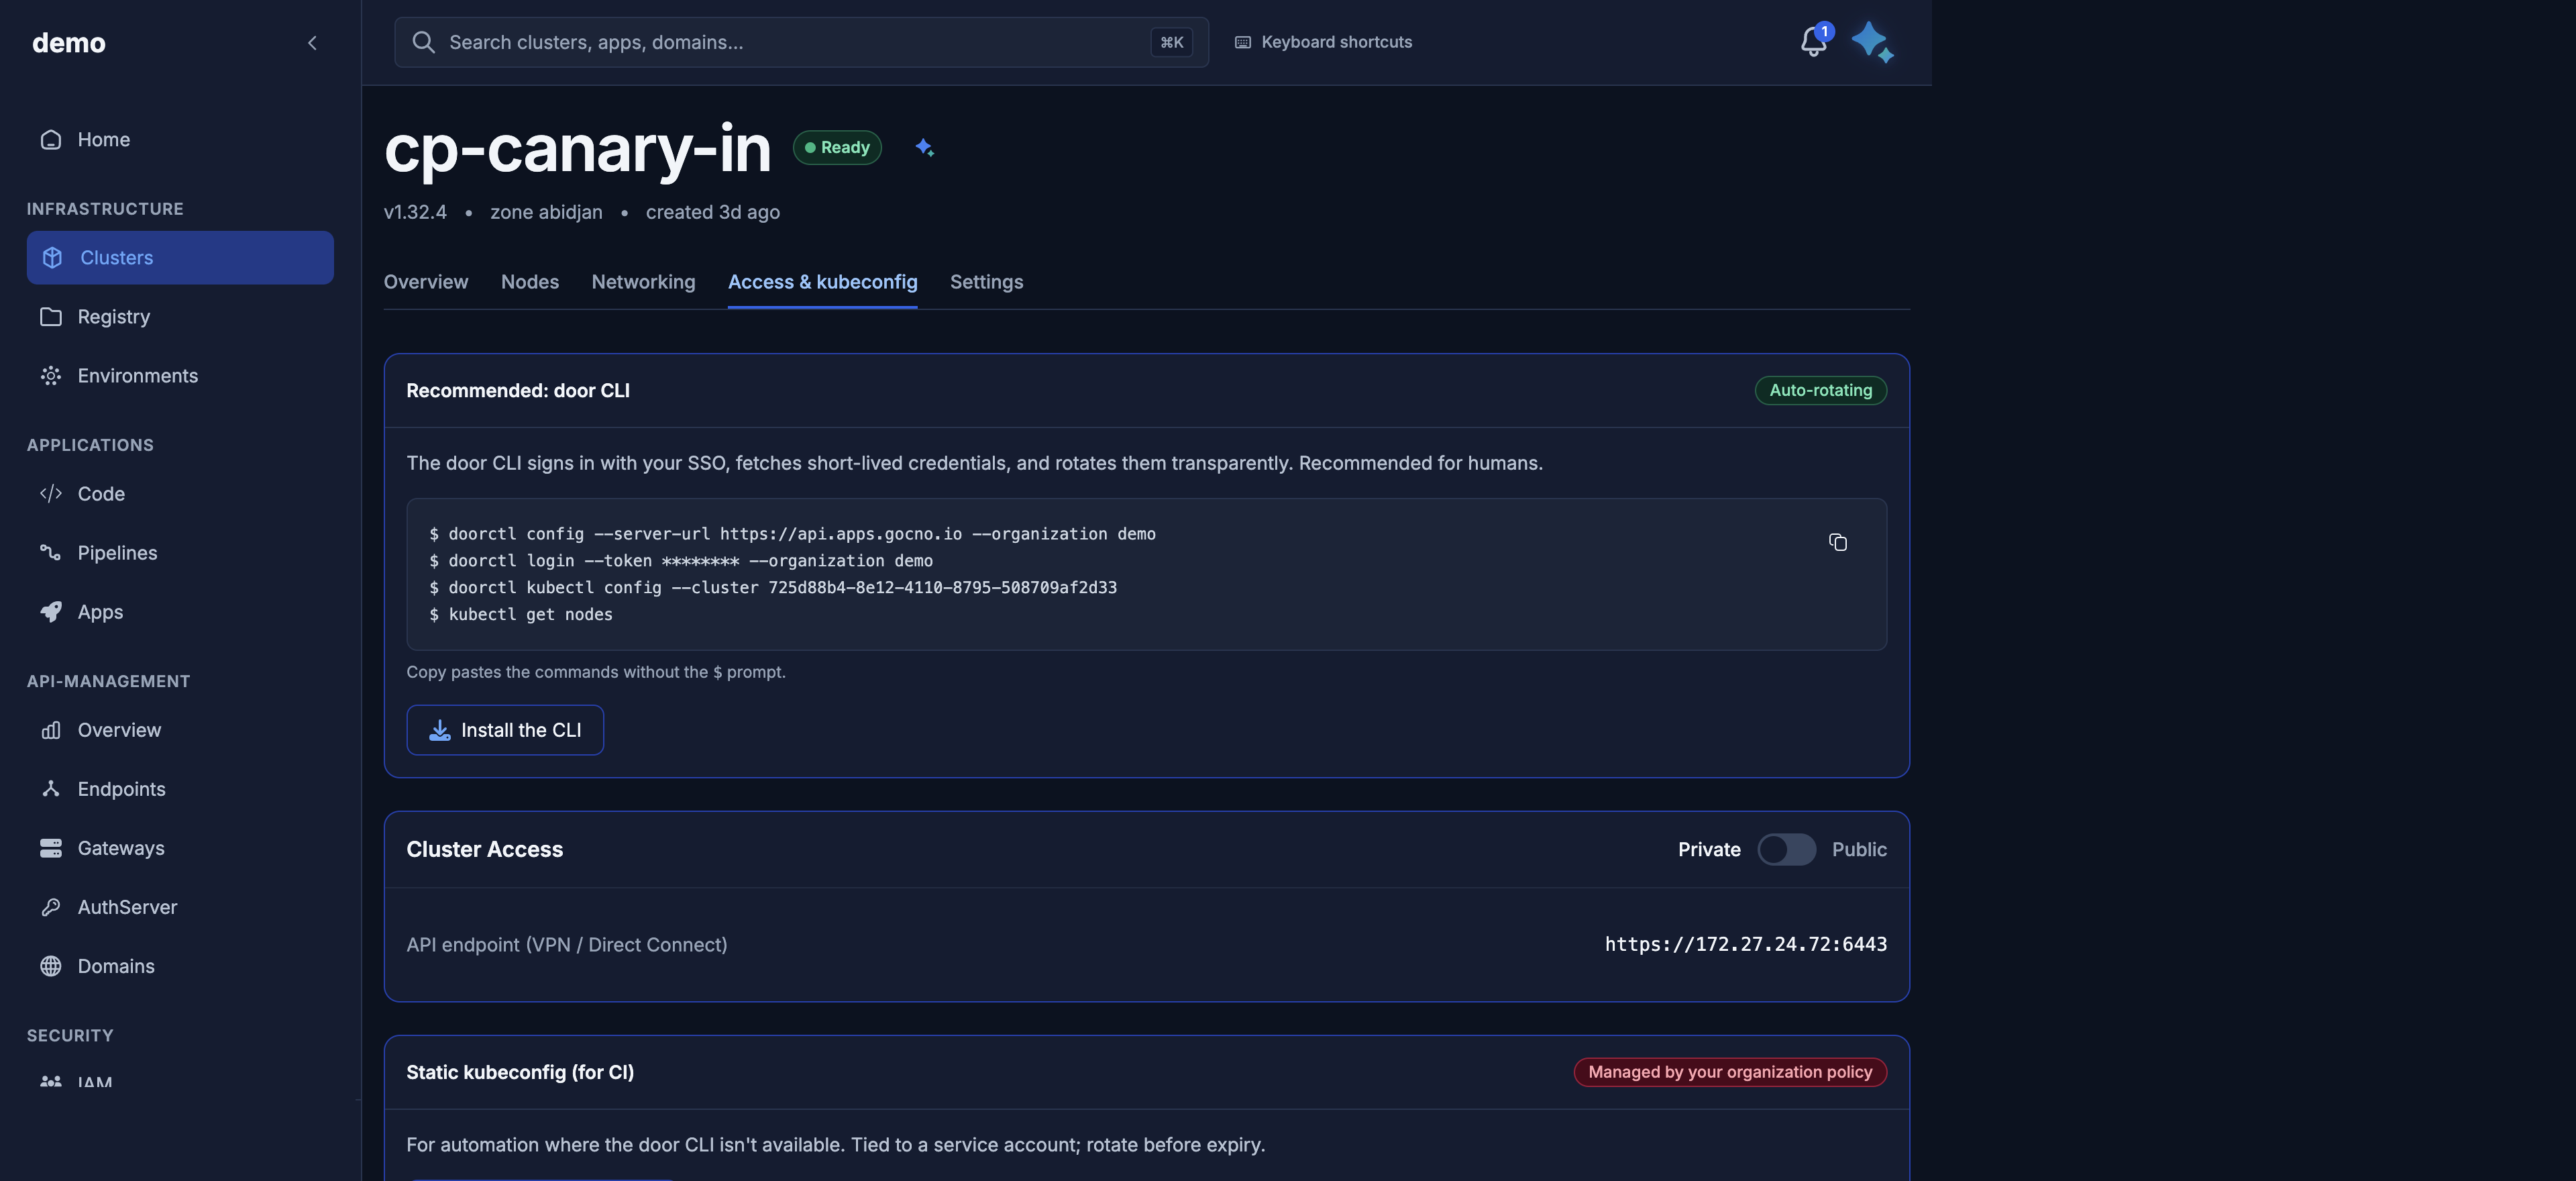Screen dimensions: 2576x1181
Task: Click the sparkle icon beside Ready badge
Action: coord(925,148)
